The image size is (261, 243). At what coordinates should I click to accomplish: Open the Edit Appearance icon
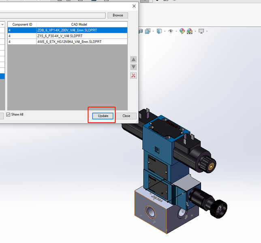tap(182, 31)
